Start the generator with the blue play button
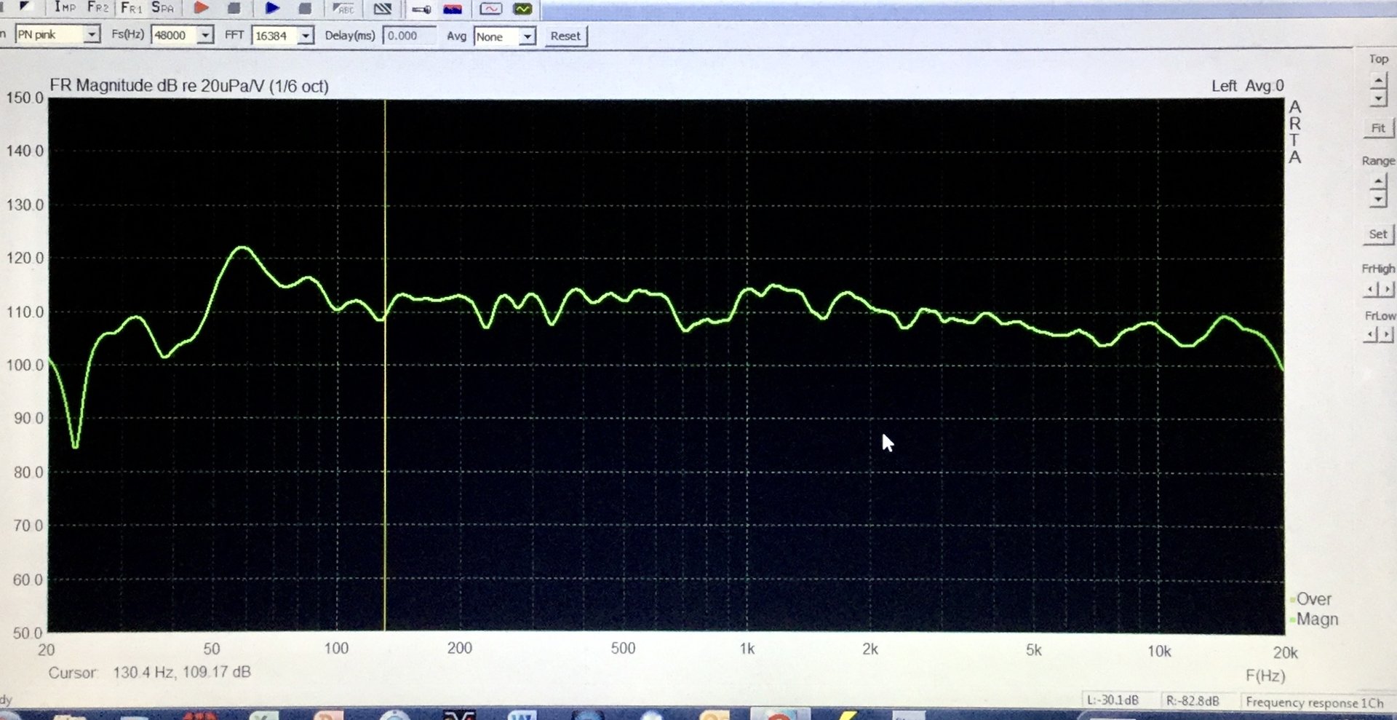Image resolution: width=1397 pixels, height=720 pixels. point(272,8)
